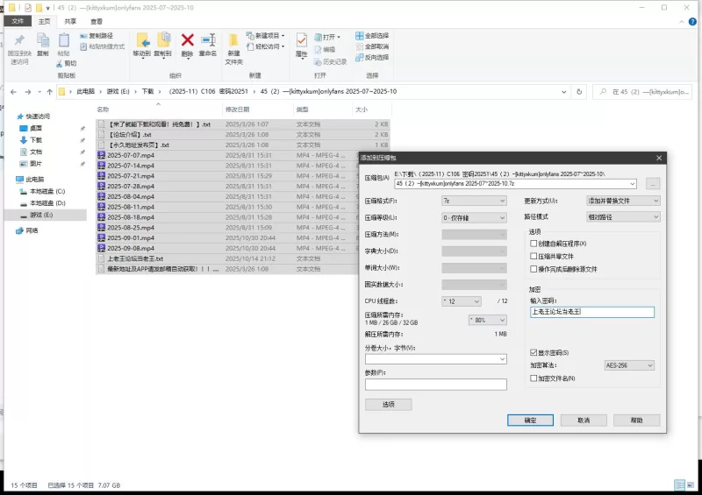Switch to the 共享 ribbon tab
Screen dimensions: 702x495
(70, 21)
